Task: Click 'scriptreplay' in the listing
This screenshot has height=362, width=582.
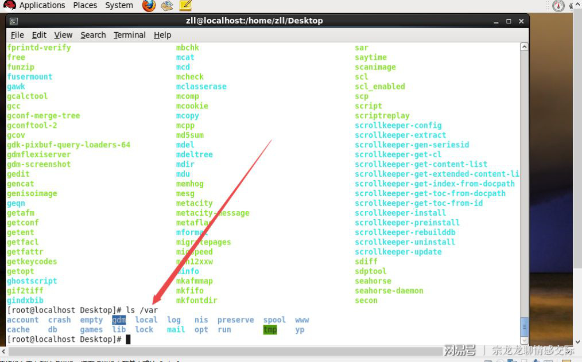Action: (x=382, y=116)
